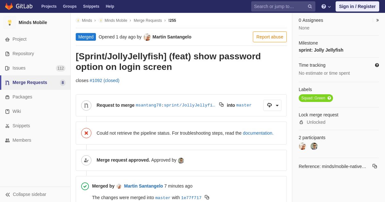
Task: Open Martin Santangelo's avatar near Opened
Action: tap(147, 37)
